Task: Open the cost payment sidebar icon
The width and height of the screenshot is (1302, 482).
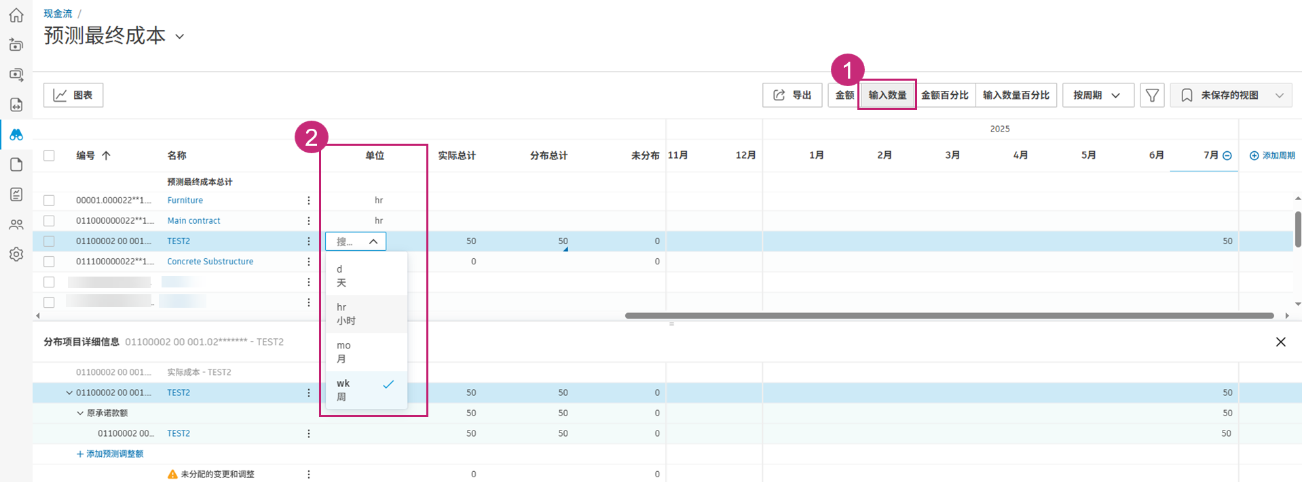Action: (x=16, y=75)
